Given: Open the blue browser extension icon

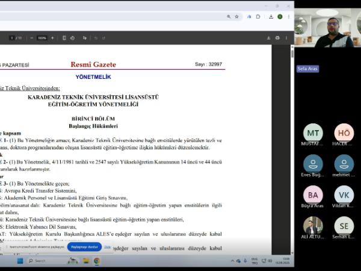Looking at the screenshot, I should [249, 17].
